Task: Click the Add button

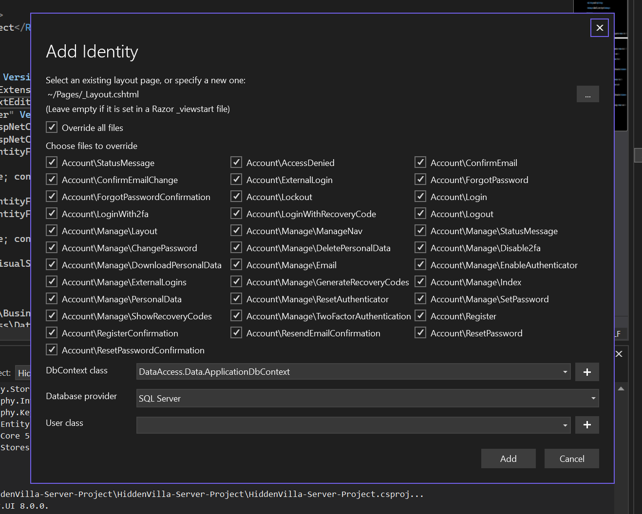Action: [x=508, y=459]
